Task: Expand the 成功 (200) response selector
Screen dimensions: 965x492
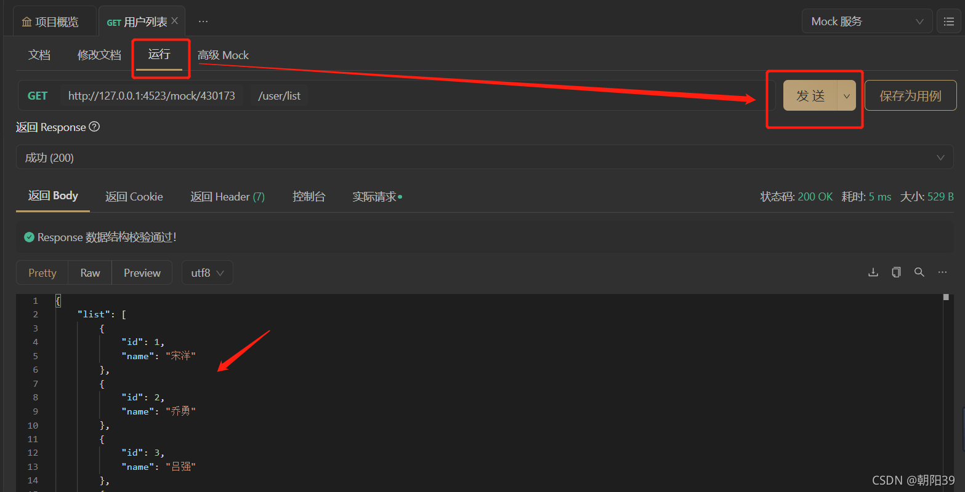Action: [940, 157]
